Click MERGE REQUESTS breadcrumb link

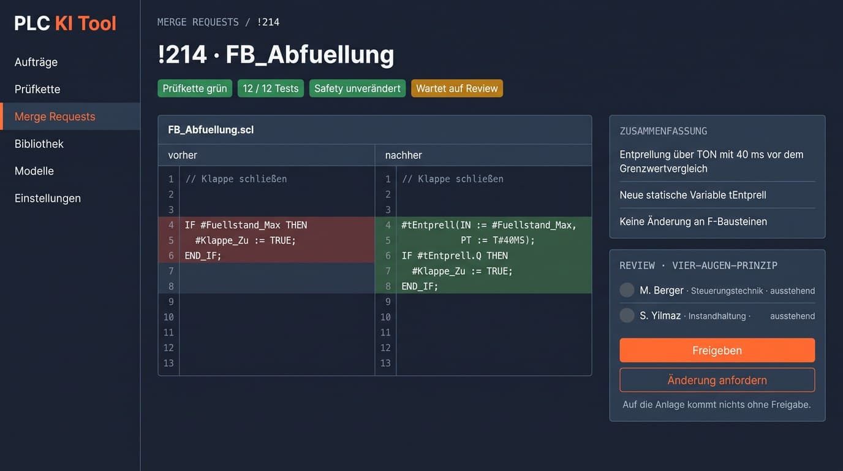[x=198, y=22]
